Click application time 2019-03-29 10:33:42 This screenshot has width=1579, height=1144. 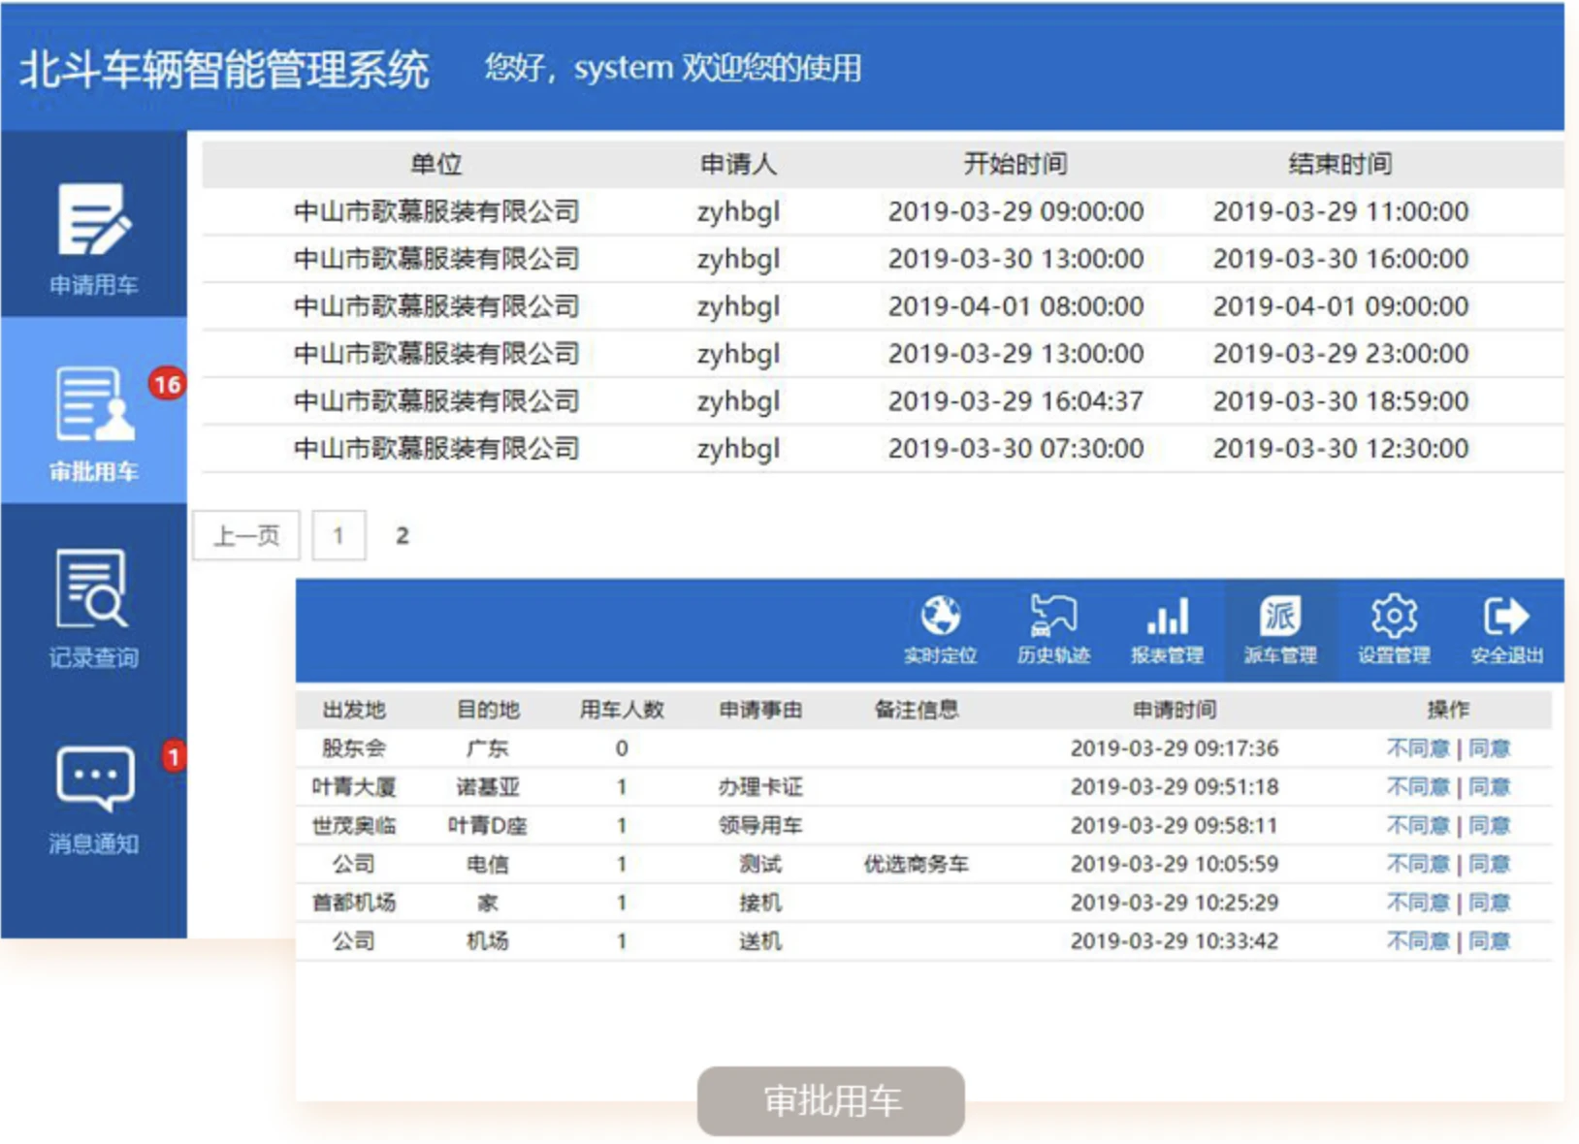(x=1175, y=940)
